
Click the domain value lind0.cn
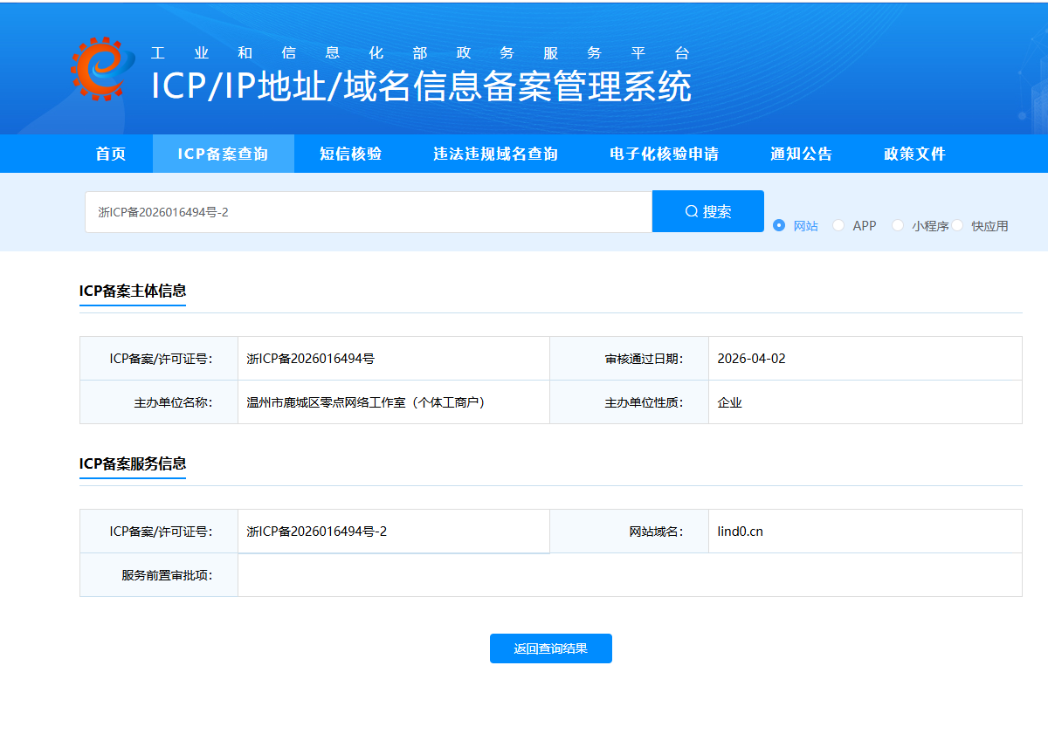[x=740, y=532]
